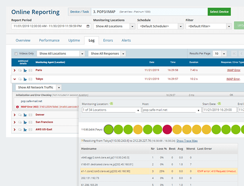Switch to the Errors tab
The width and height of the screenshot is (244, 186).
point(108,40)
